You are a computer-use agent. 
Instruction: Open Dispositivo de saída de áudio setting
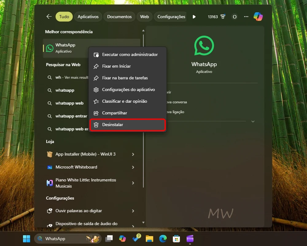pyautogui.click(x=86, y=224)
